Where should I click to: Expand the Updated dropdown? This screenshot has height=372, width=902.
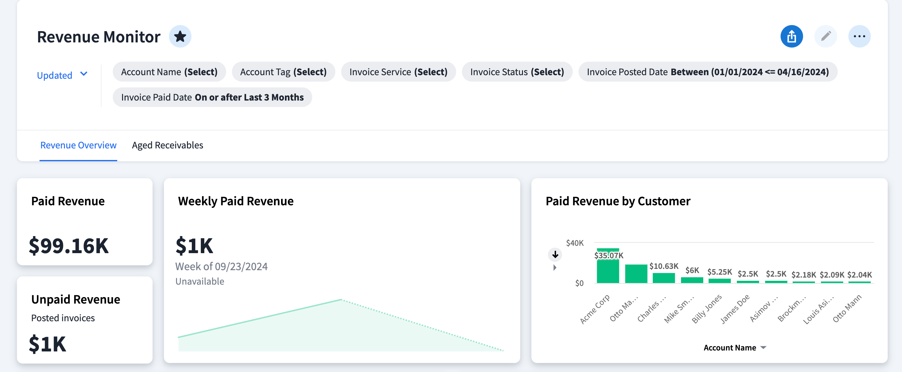[x=62, y=75]
